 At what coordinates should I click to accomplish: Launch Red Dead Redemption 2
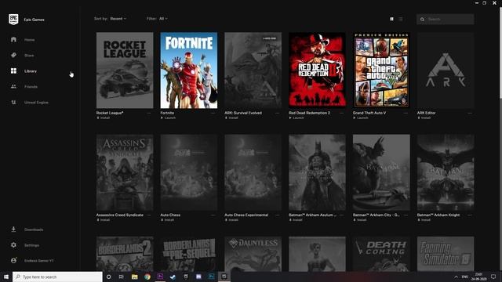(x=296, y=118)
